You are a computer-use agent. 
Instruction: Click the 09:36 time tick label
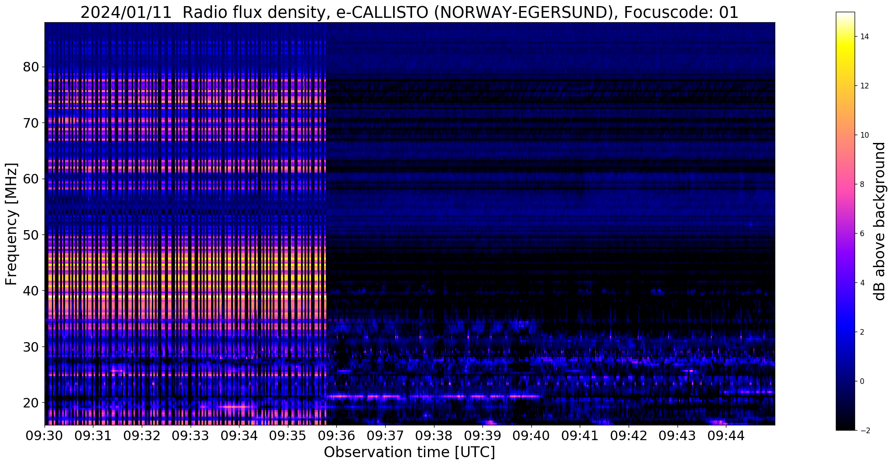337,435
